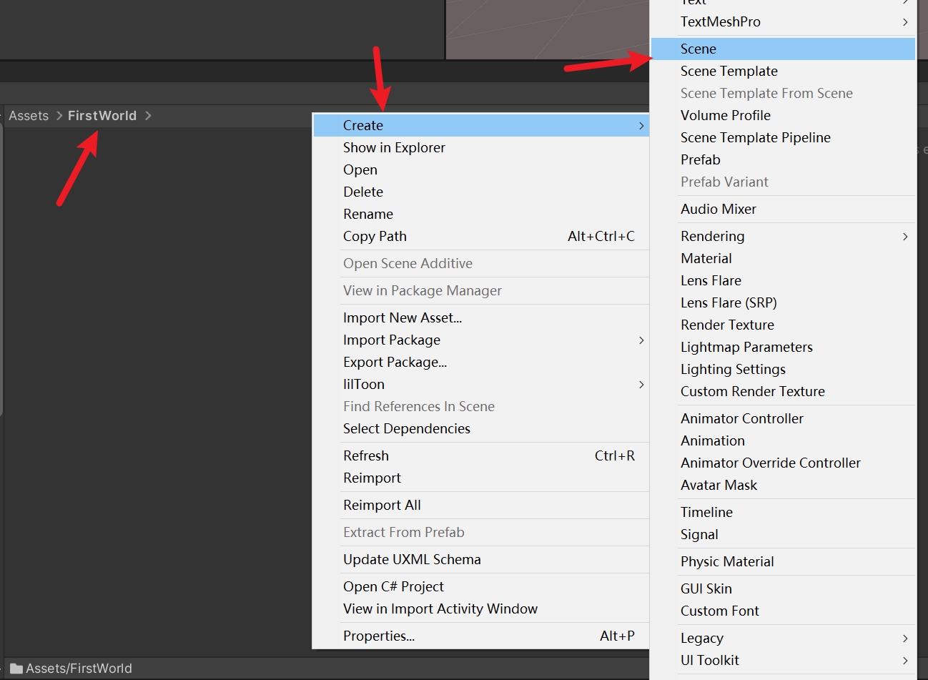Choose Lightmap Parameters
The height and width of the screenshot is (680, 928).
point(784,347)
